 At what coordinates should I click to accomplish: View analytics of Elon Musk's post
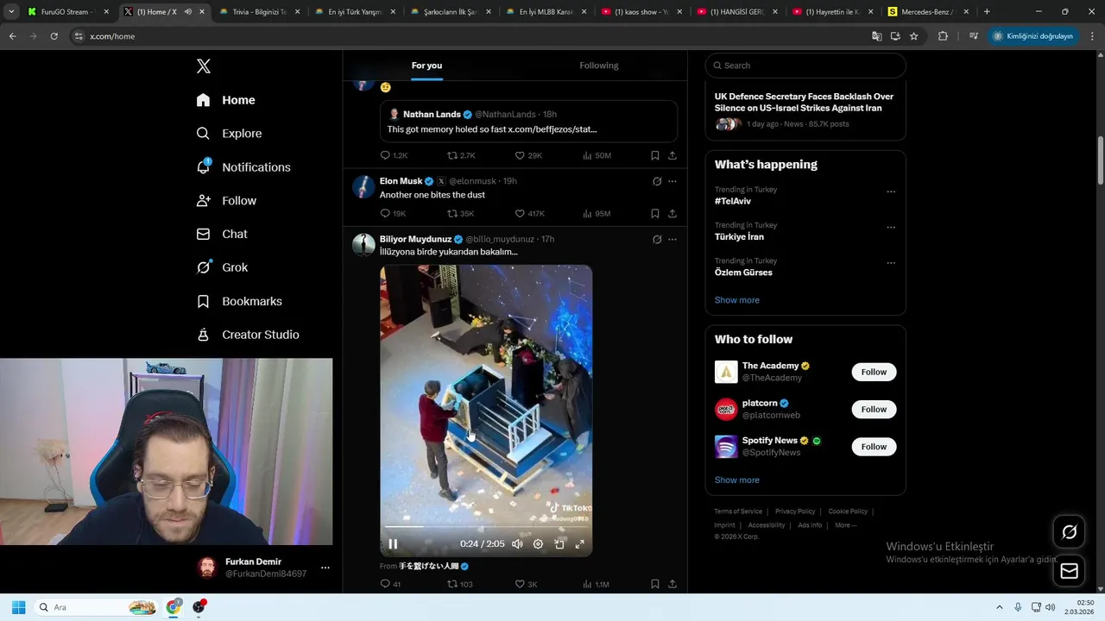(597, 214)
